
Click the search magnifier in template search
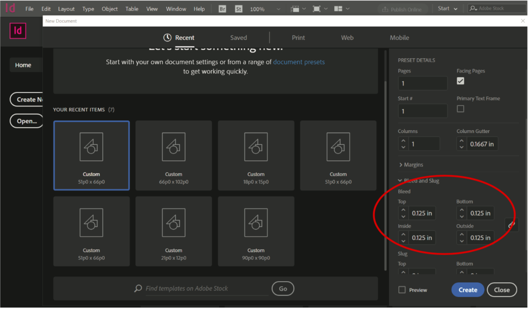click(138, 289)
